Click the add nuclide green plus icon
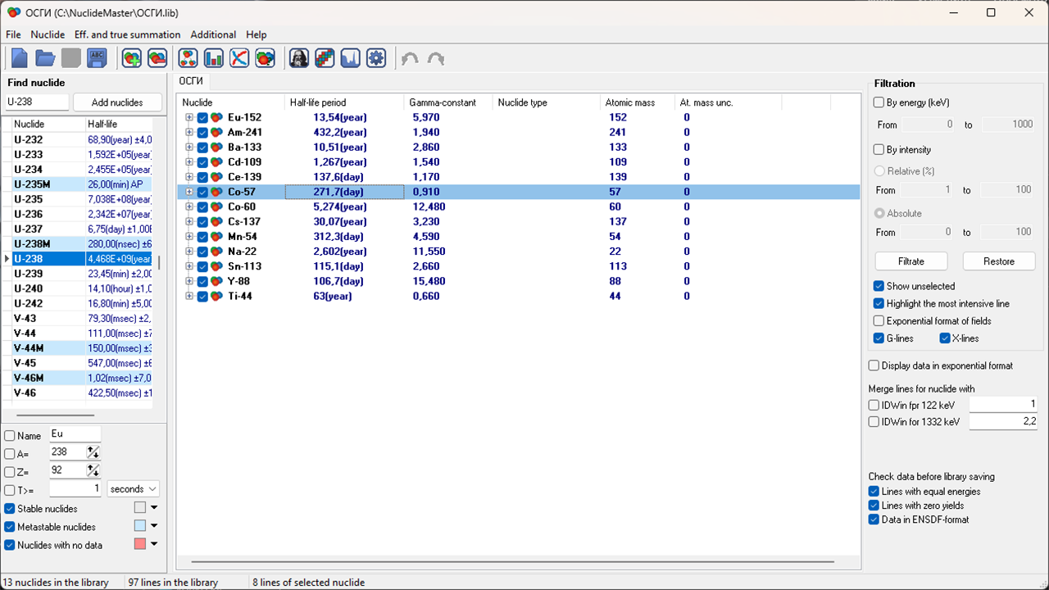This screenshot has width=1049, height=590. tap(131, 58)
